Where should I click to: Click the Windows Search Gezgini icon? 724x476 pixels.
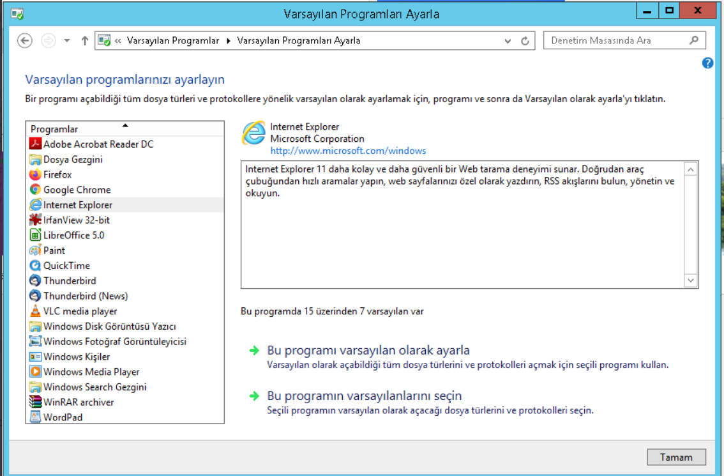point(35,387)
